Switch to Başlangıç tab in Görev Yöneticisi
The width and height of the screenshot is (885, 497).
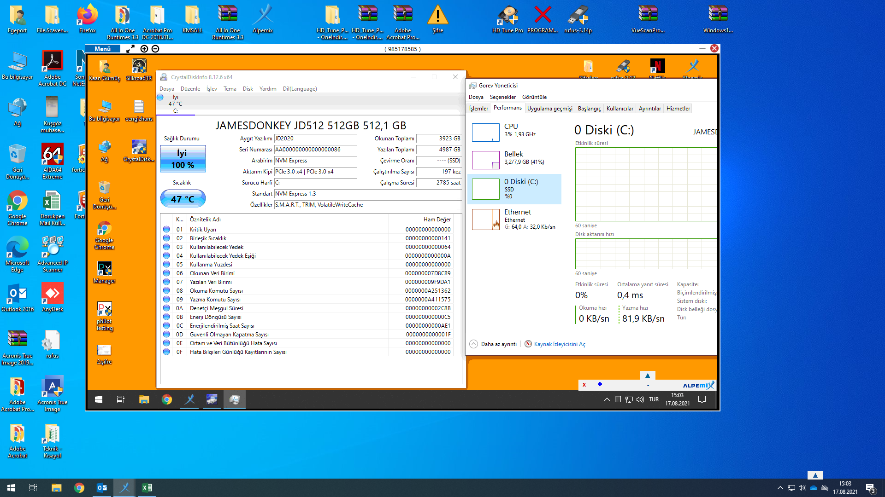[590, 109]
